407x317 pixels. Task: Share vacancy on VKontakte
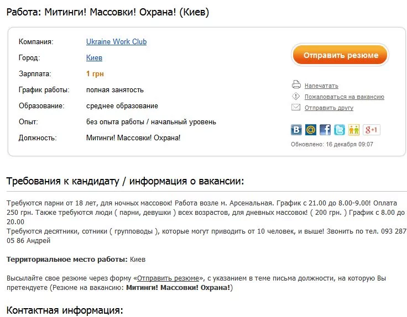pyautogui.click(x=296, y=130)
